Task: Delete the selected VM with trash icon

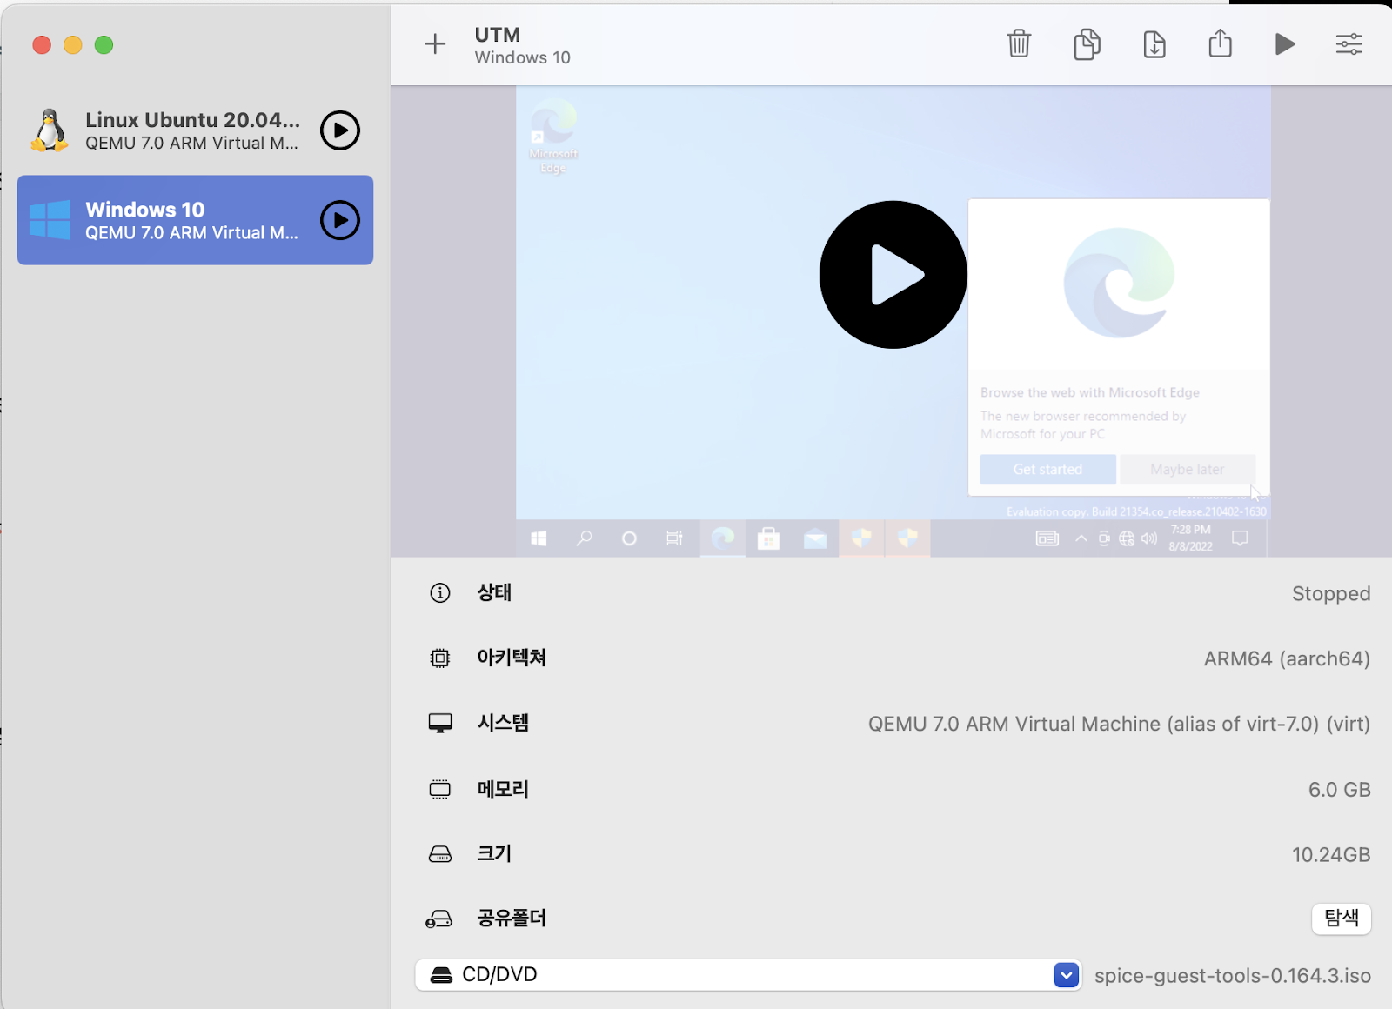Action: (1019, 43)
